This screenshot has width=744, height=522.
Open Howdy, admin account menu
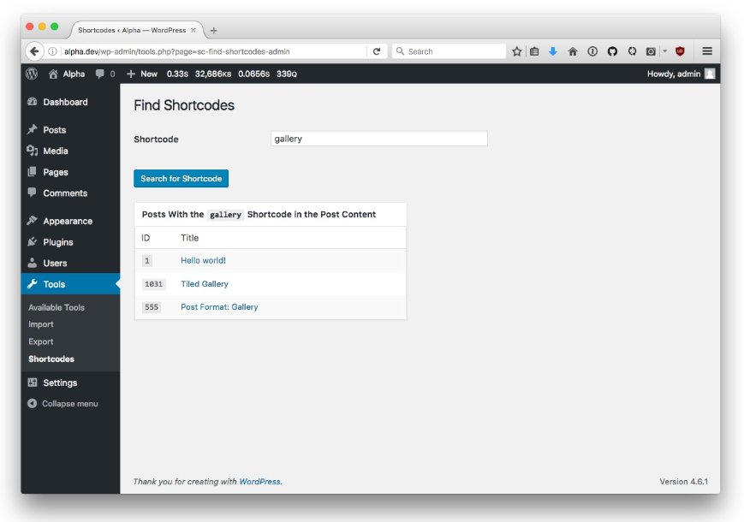point(681,74)
